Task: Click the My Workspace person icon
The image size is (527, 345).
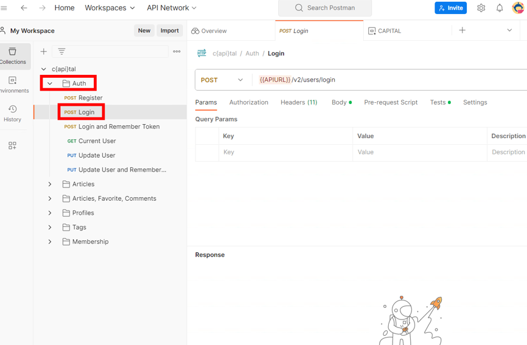Action: pyautogui.click(x=3, y=30)
